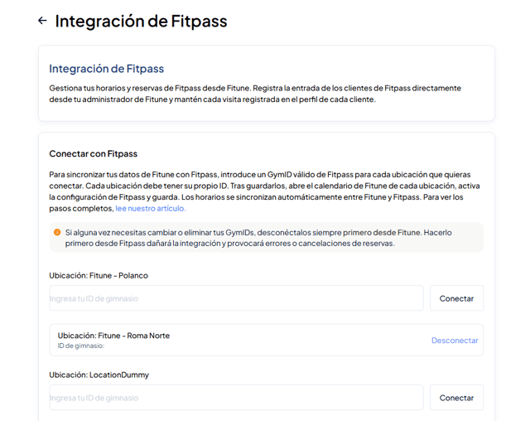530x421 pixels.
Task: Connect the LocationDummy location
Action: [x=456, y=398]
